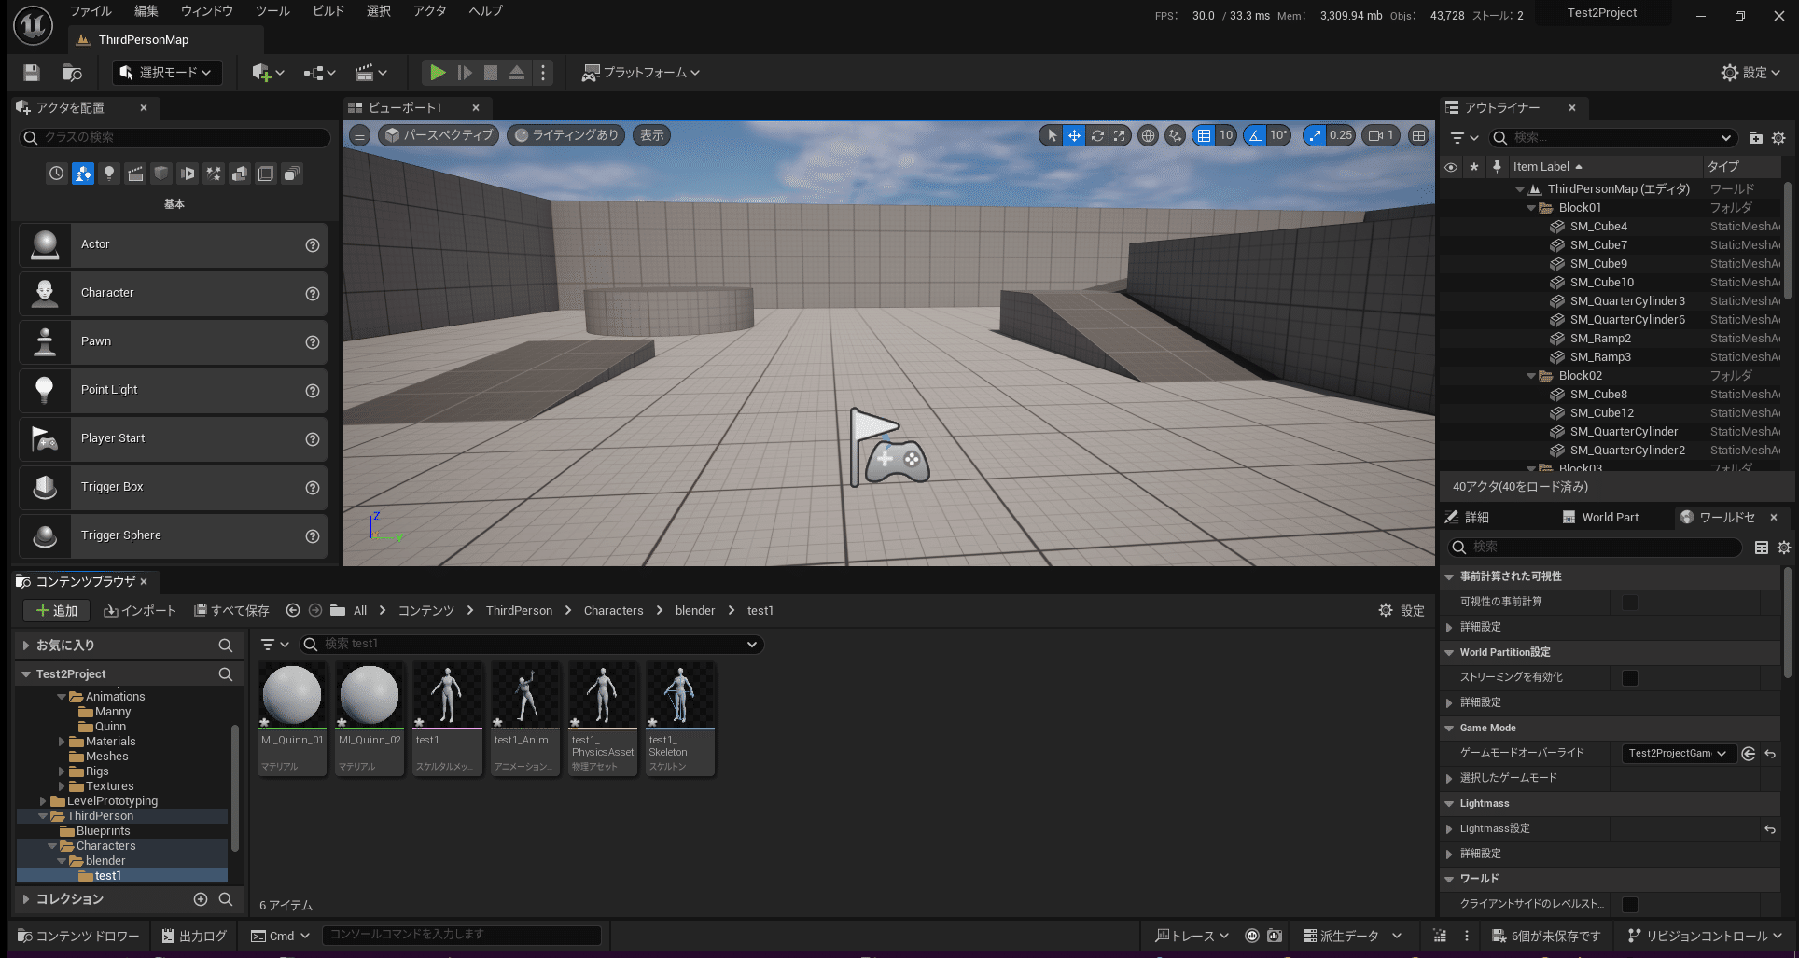Select SM_Ramp2 in the outliner
Viewport: 1799px width, 958px height.
pyautogui.click(x=1600, y=339)
